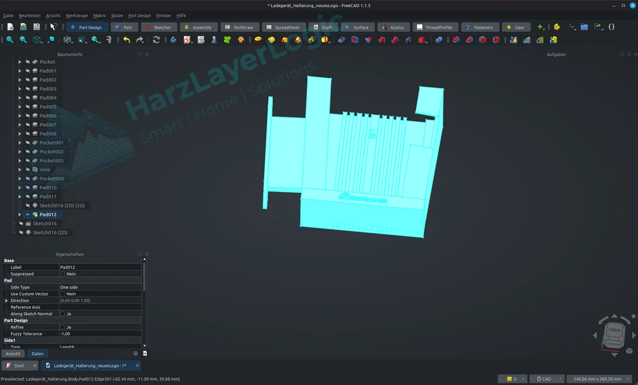
Task: Expand the Direction property row
Action: (6, 300)
